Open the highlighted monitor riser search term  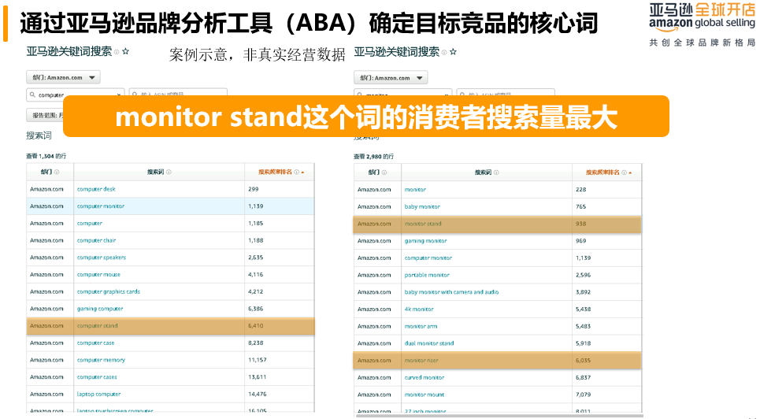click(x=421, y=361)
